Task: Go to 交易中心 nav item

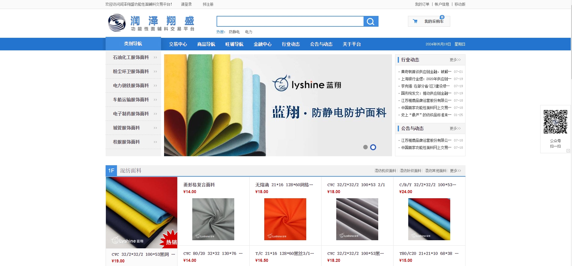Action: (178, 44)
